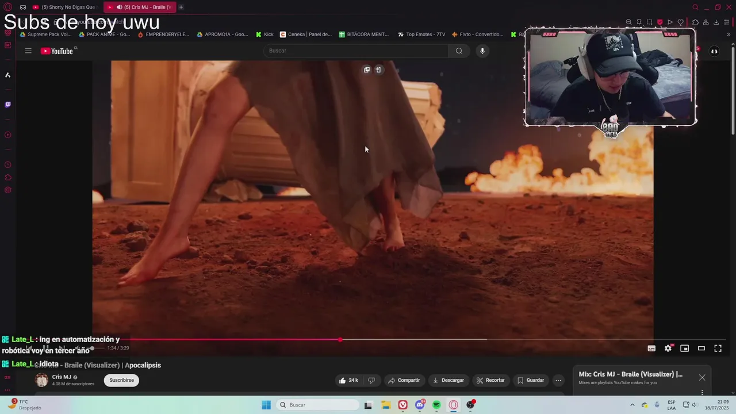This screenshot has height=414, width=736.
Task: Close the Mix playlist panel
Action: [x=702, y=377]
